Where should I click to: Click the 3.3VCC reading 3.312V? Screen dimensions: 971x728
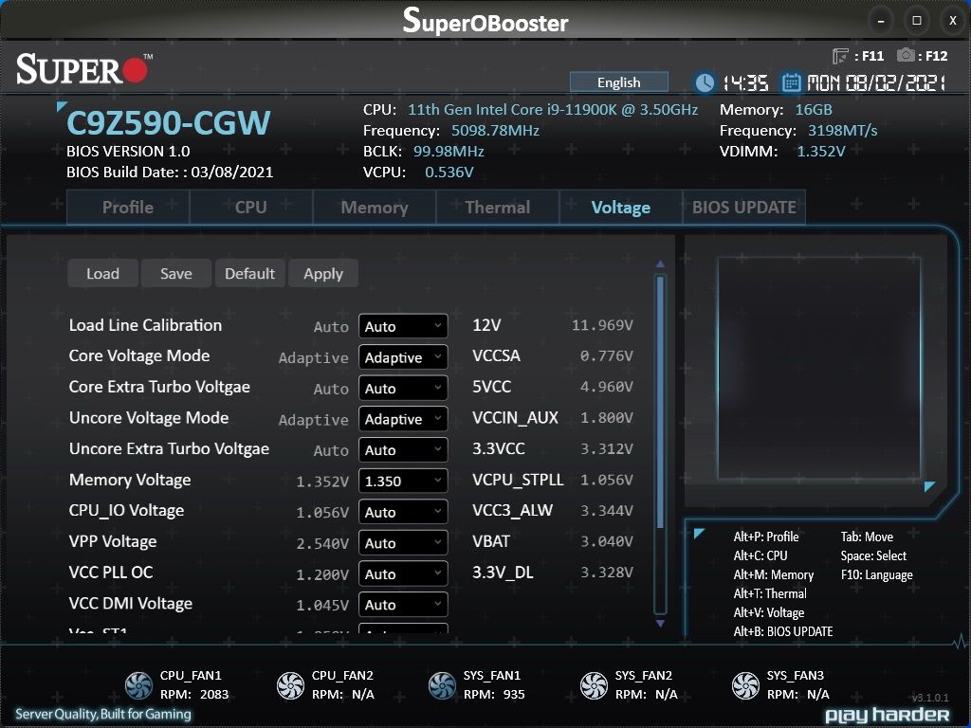click(x=606, y=449)
